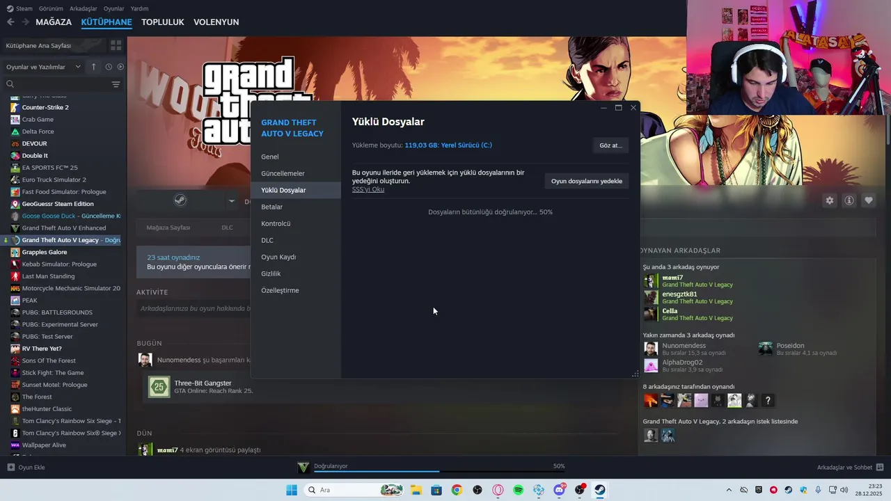Select Güncellemeler in properties sidebar
Viewport: 891px width, 501px height.
tap(296, 173)
